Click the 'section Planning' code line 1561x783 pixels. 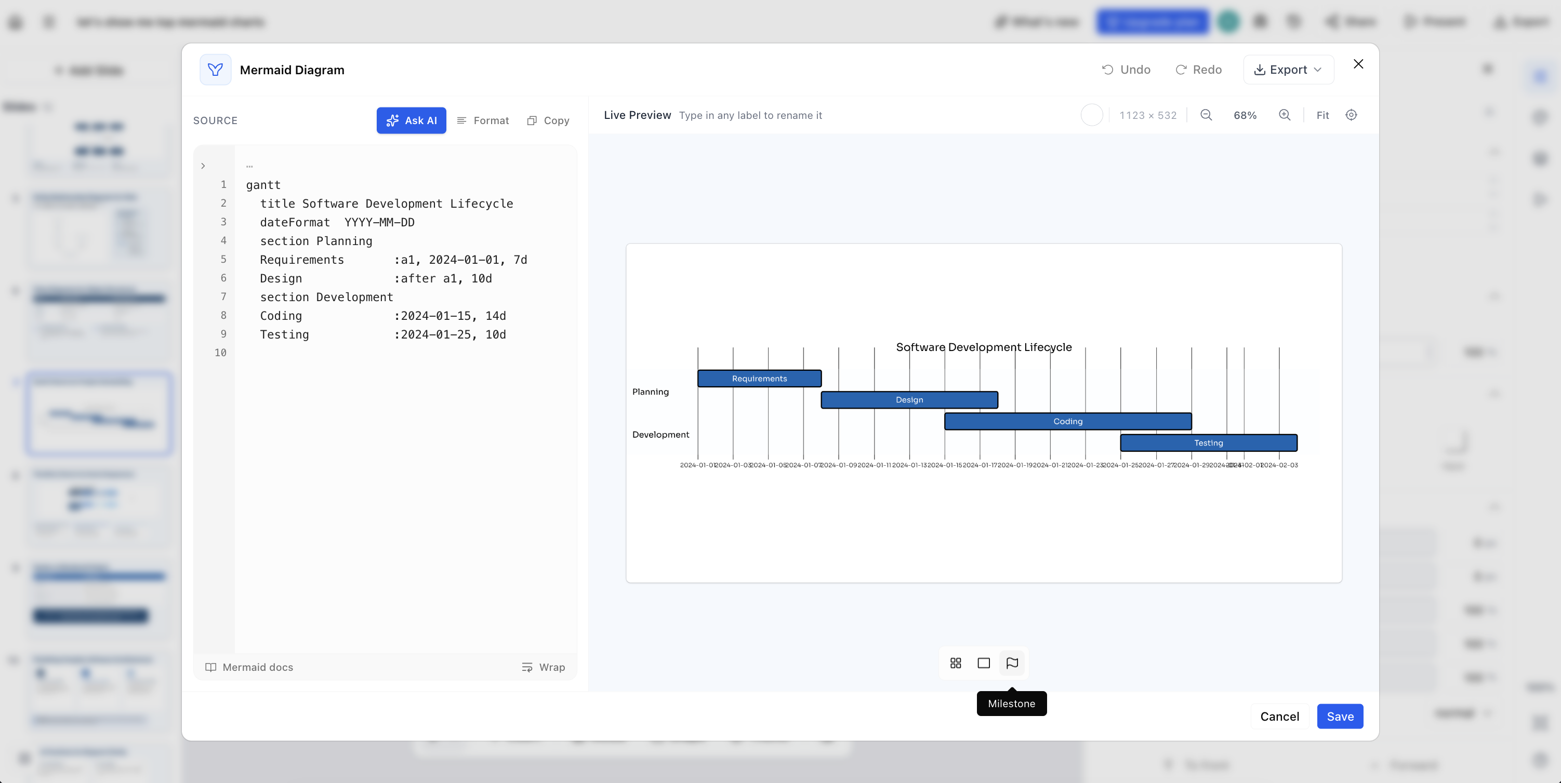tap(316, 241)
